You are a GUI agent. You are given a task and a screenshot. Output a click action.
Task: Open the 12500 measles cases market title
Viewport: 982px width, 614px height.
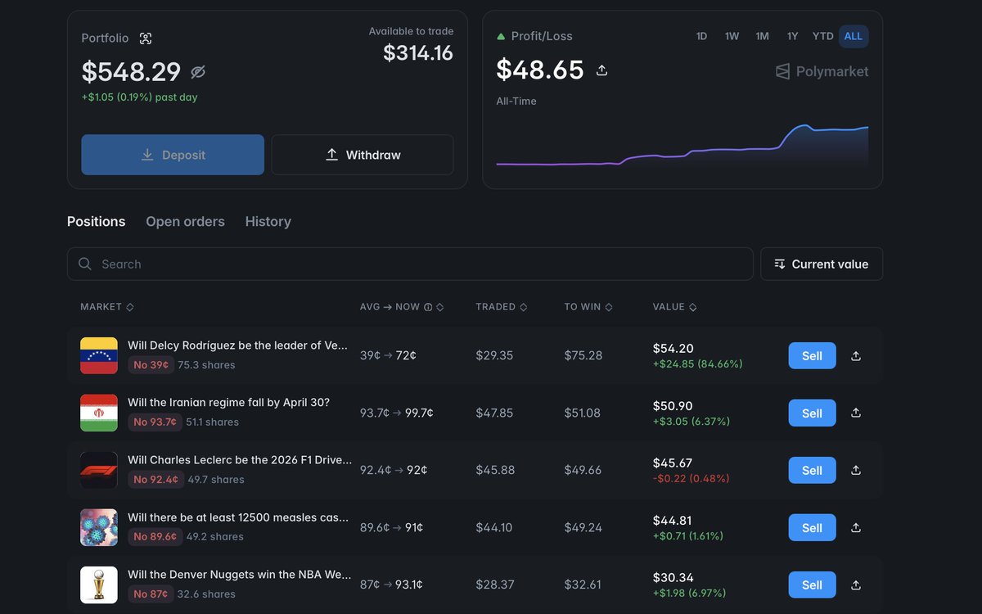pos(238,517)
